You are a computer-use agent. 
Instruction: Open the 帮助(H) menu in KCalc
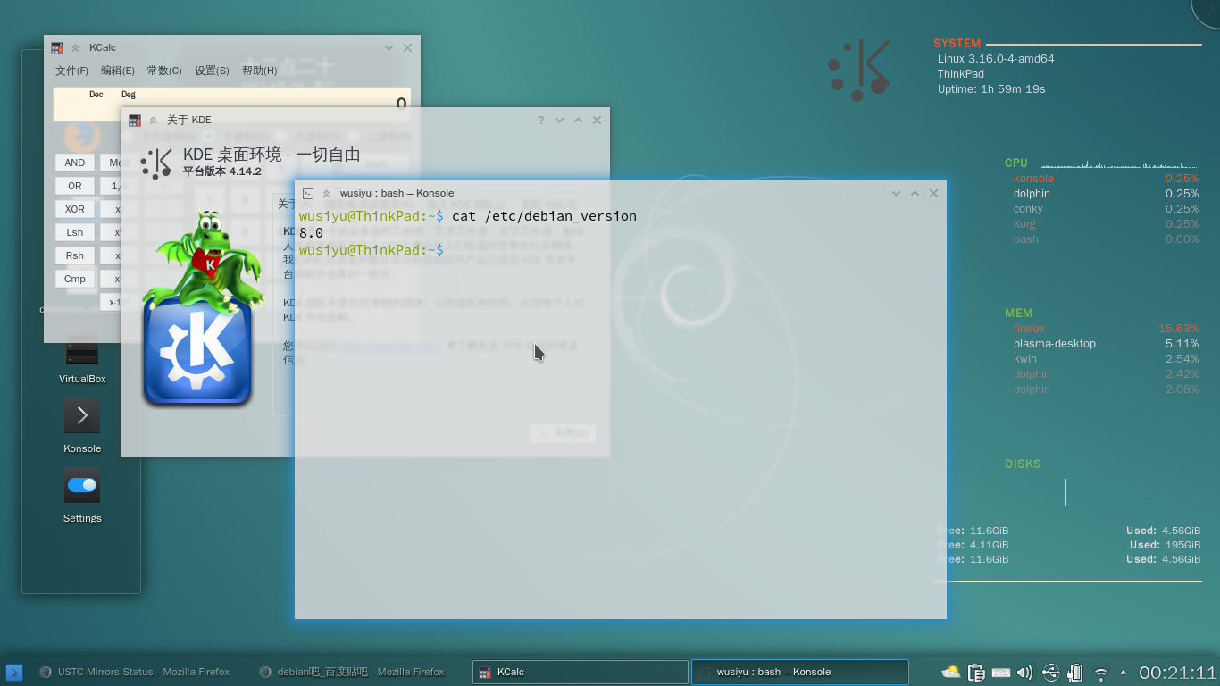click(x=260, y=71)
